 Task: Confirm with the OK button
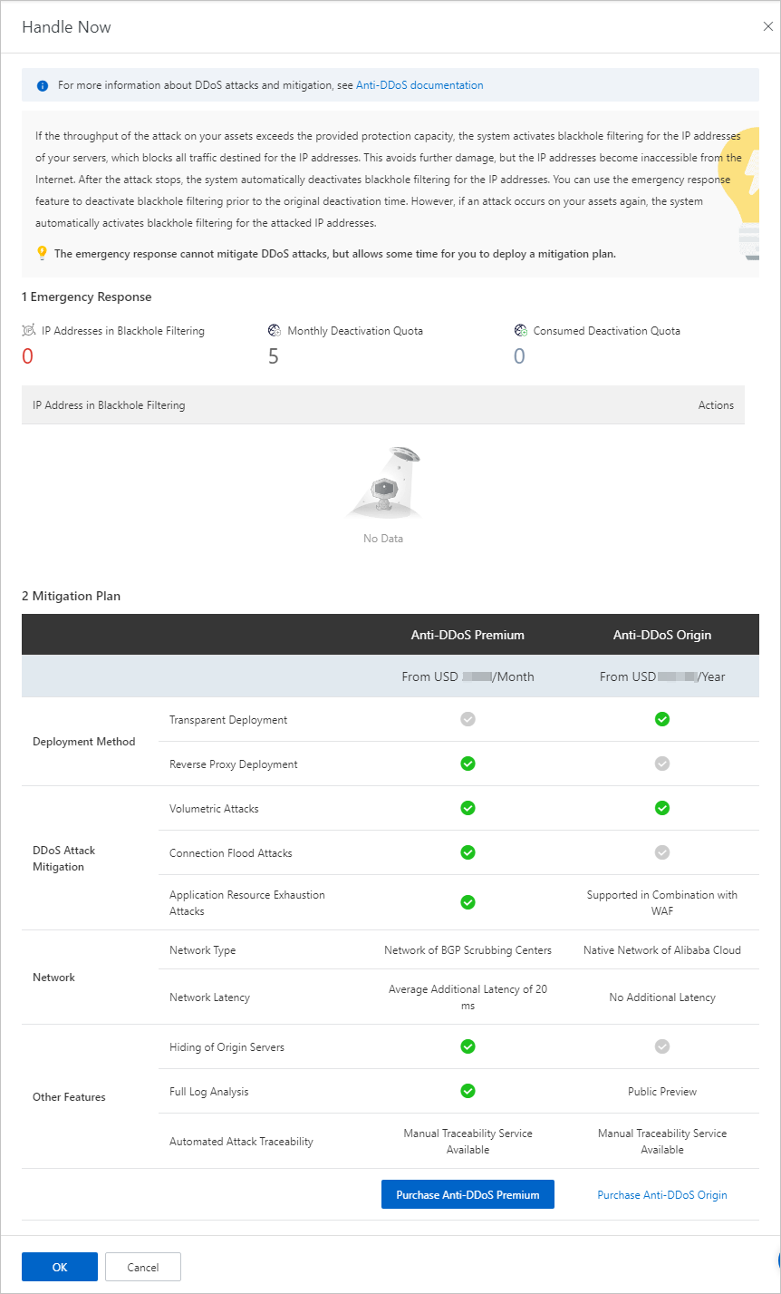[x=60, y=1267]
